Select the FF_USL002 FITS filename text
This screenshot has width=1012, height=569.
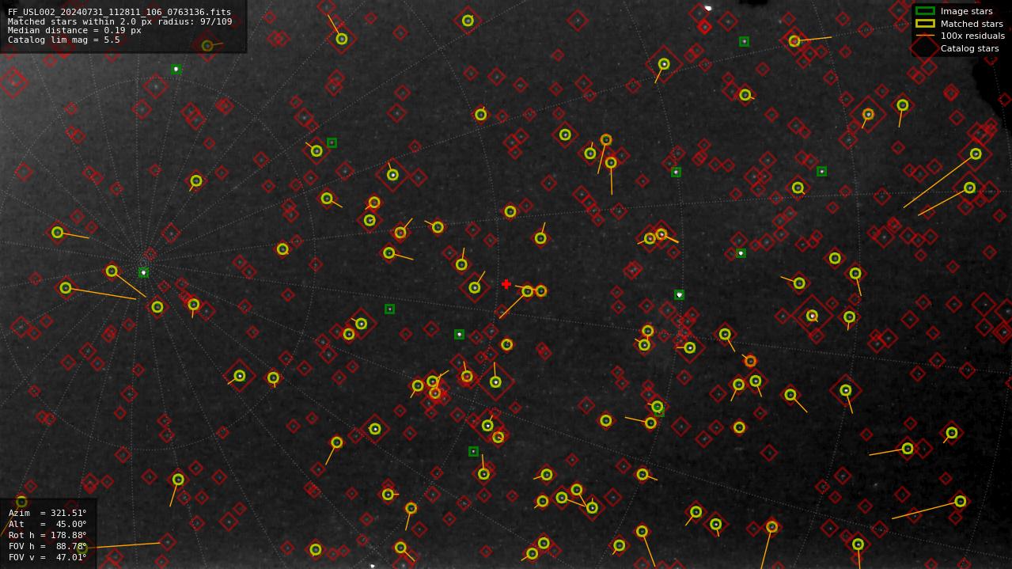coord(119,13)
